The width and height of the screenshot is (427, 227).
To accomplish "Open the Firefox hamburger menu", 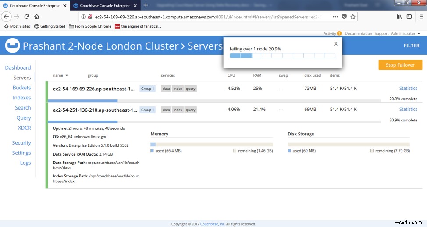I will coord(421,17).
